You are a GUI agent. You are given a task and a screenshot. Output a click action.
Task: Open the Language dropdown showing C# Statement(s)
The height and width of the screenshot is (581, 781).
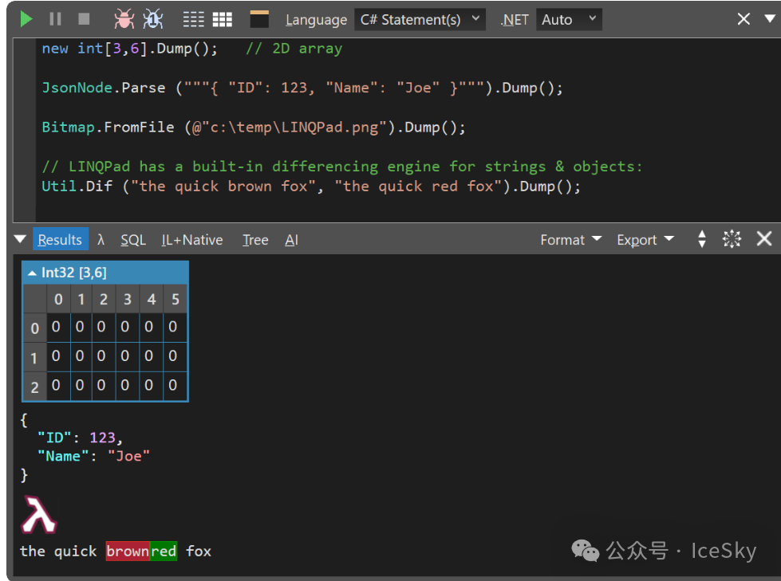(x=420, y=20)
